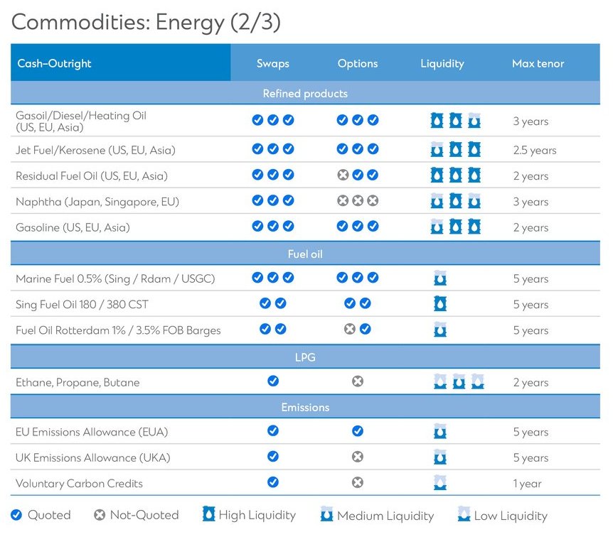Select the Cash-Outright column header
Screen dimensions: 613x559
(x=55, y=63)
